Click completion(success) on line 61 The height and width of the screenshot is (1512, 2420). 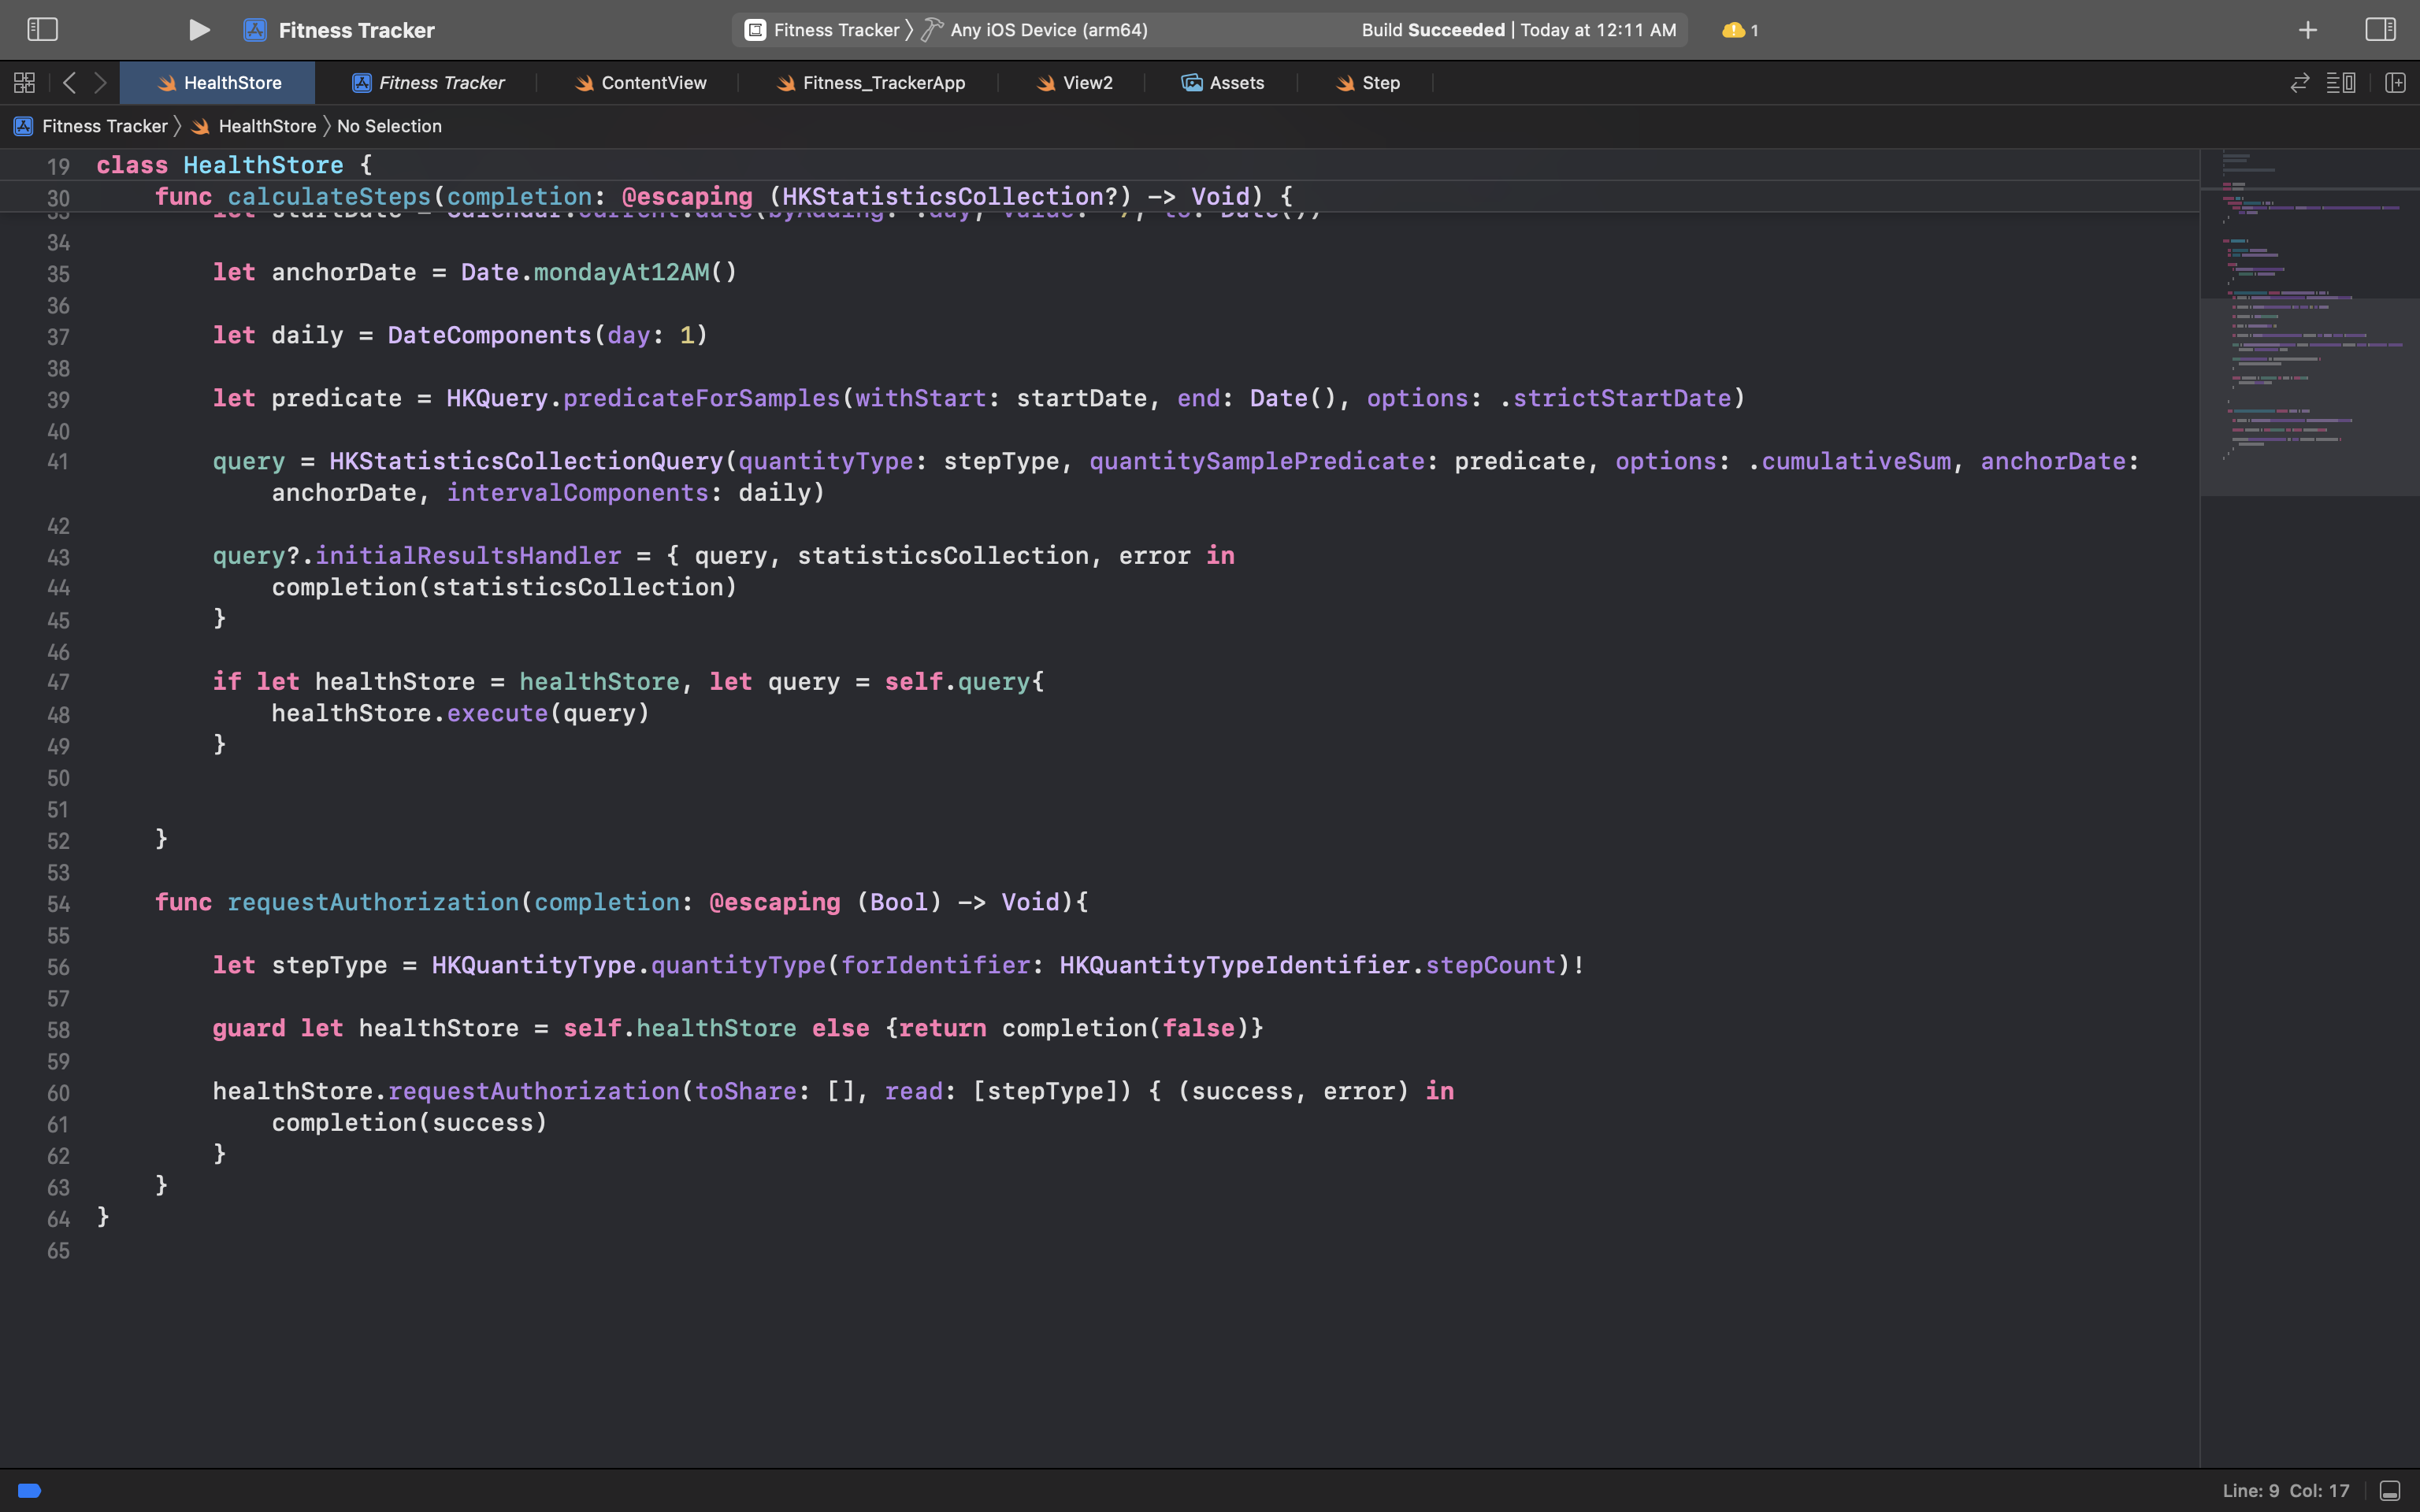[x=409, y=1122]
